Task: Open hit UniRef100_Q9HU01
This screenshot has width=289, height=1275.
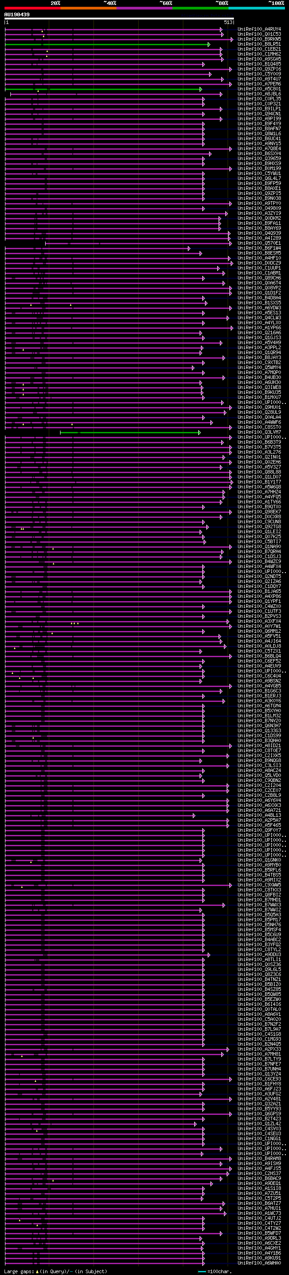Action: point(259,408)
